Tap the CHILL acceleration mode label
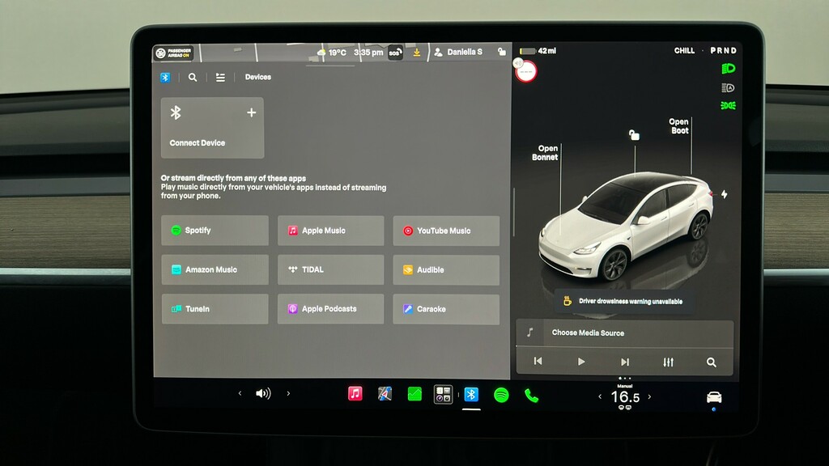 point(684,51)
